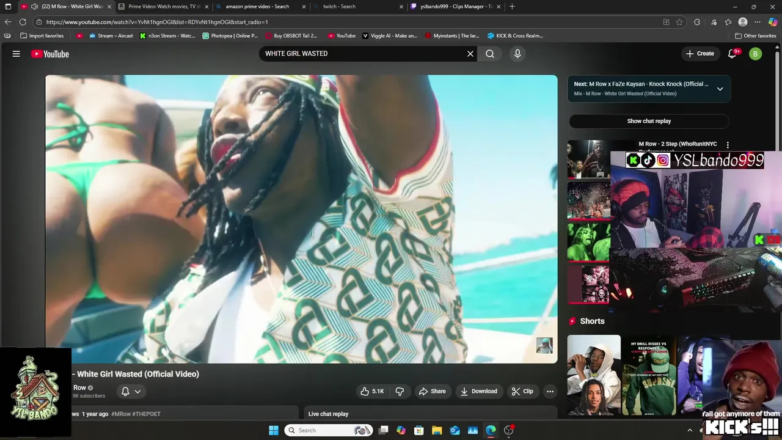Download the video

[478, 391]
